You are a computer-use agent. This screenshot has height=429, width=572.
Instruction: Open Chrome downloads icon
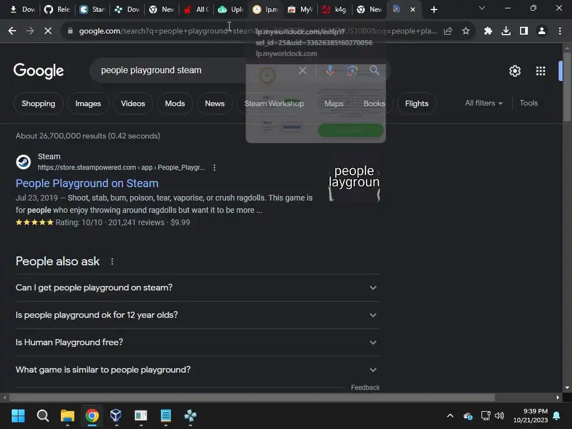click(506, 31)
